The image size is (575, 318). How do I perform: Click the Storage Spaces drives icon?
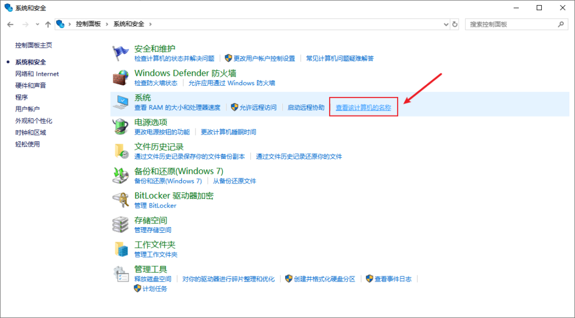pyautogui.click(x=121, y=224)
